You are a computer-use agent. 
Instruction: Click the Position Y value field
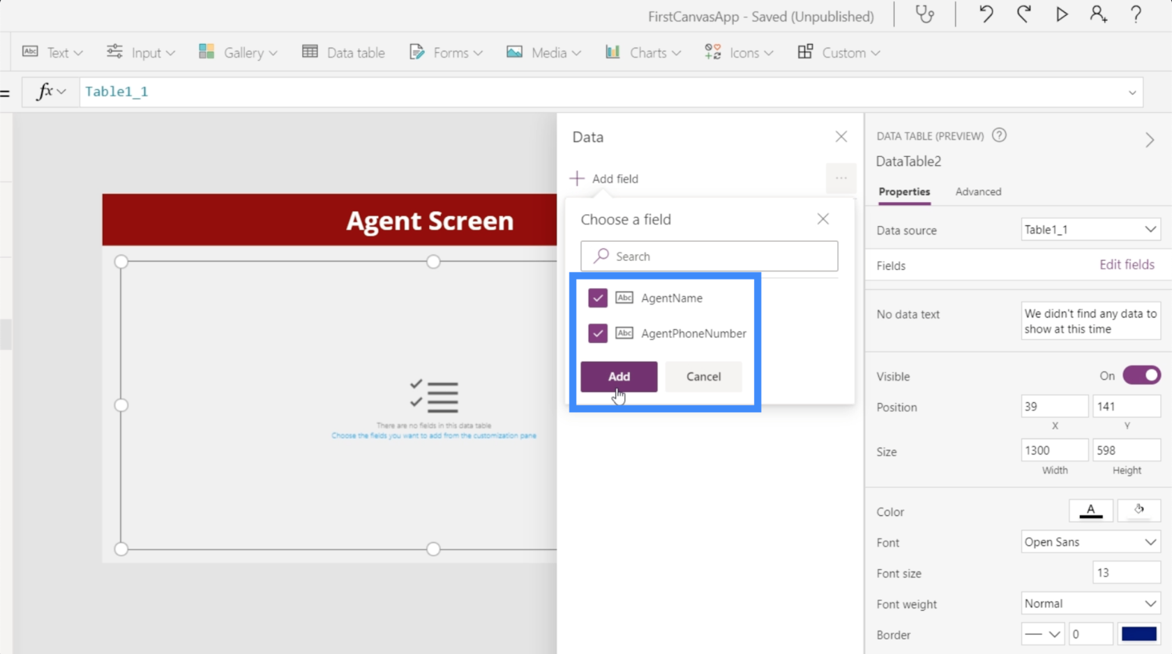point(1126,406)
